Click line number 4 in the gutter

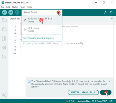click(15, 33)
